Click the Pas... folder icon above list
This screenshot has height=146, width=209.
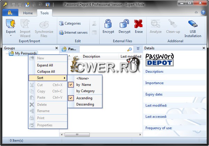pos(64,49)
